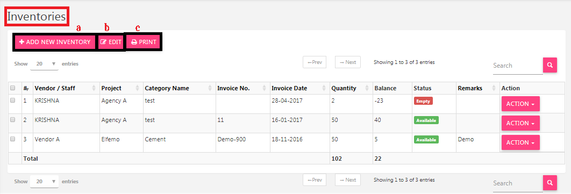Open Edit with the pencil icon button

[x=111, y=42]
